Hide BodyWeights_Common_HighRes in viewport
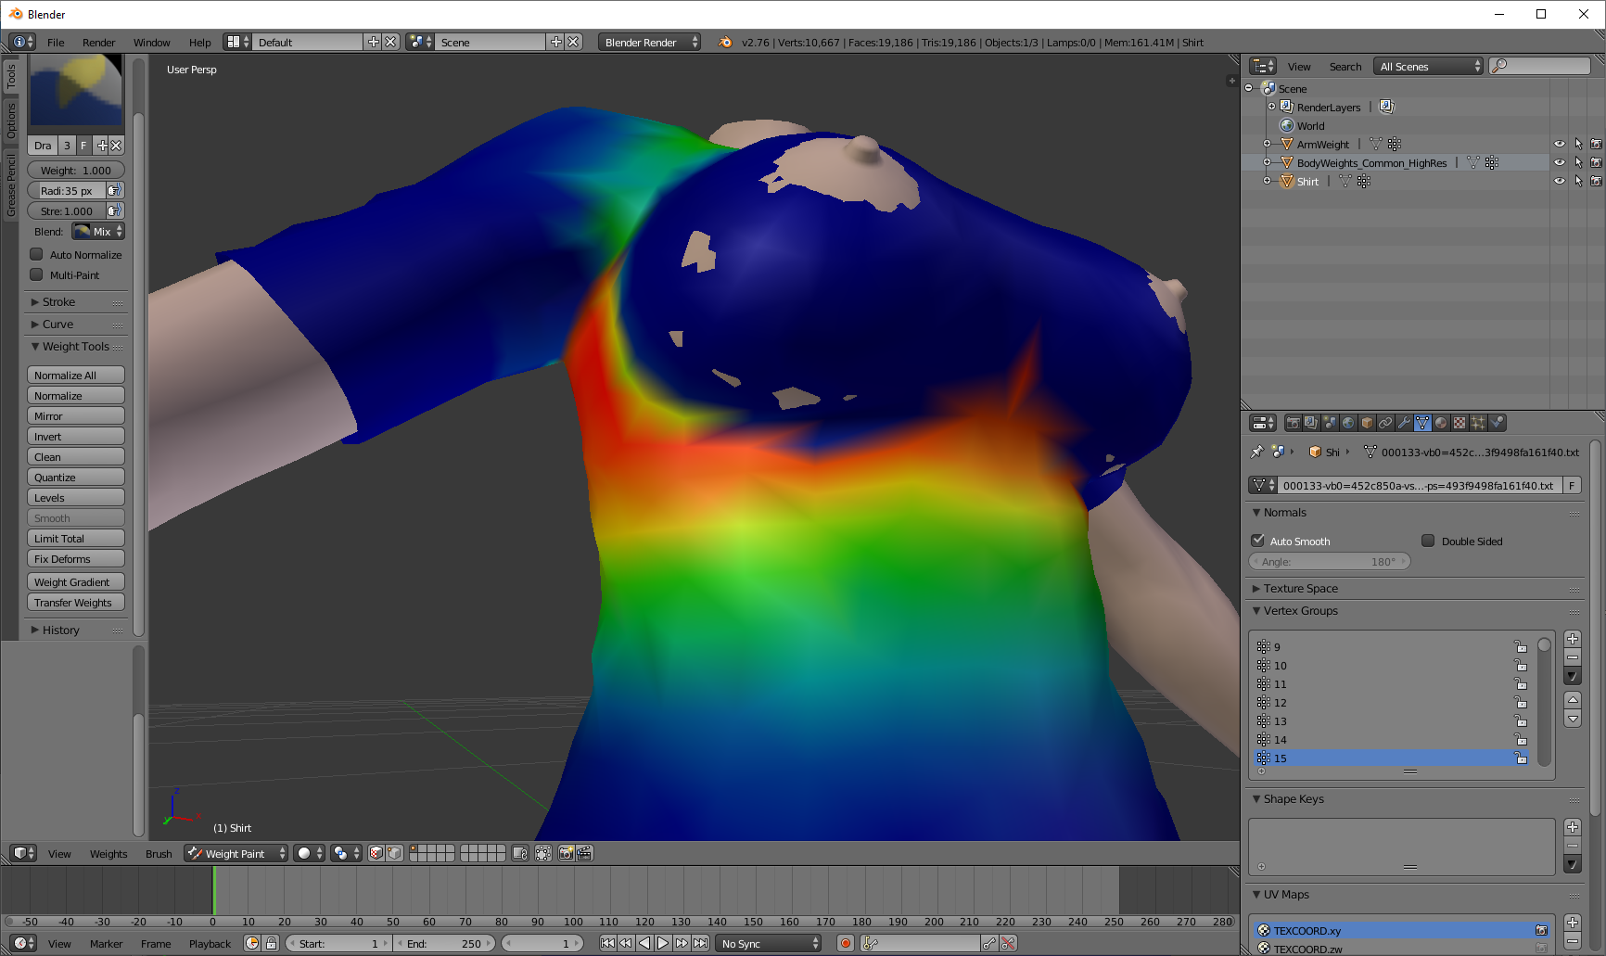 1560,163
